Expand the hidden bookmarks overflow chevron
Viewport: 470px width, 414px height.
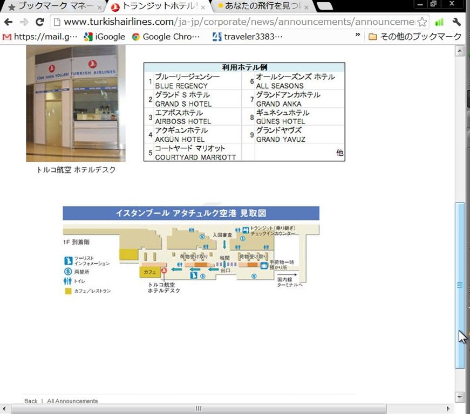click(357, 35)
